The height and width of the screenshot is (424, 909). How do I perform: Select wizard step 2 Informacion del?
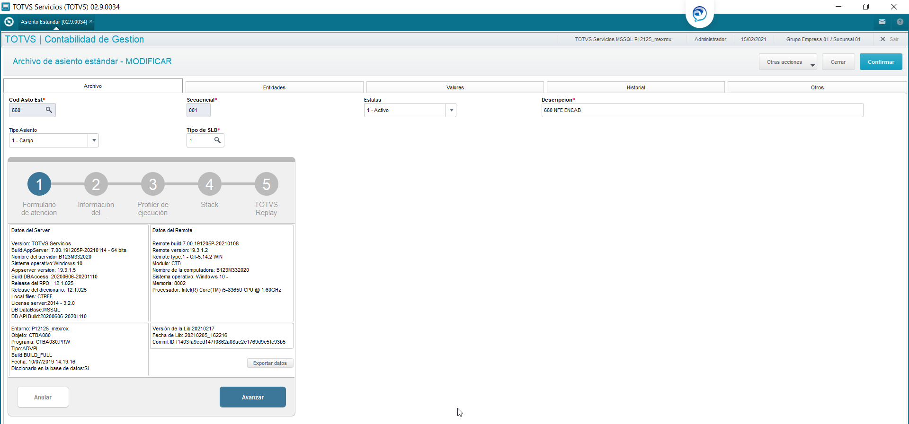pos(96,184)
